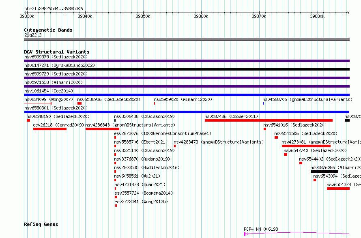361x238 pixels.
Task: Click nsv6058561 (Wu2021) label
Action: point(137,176)
